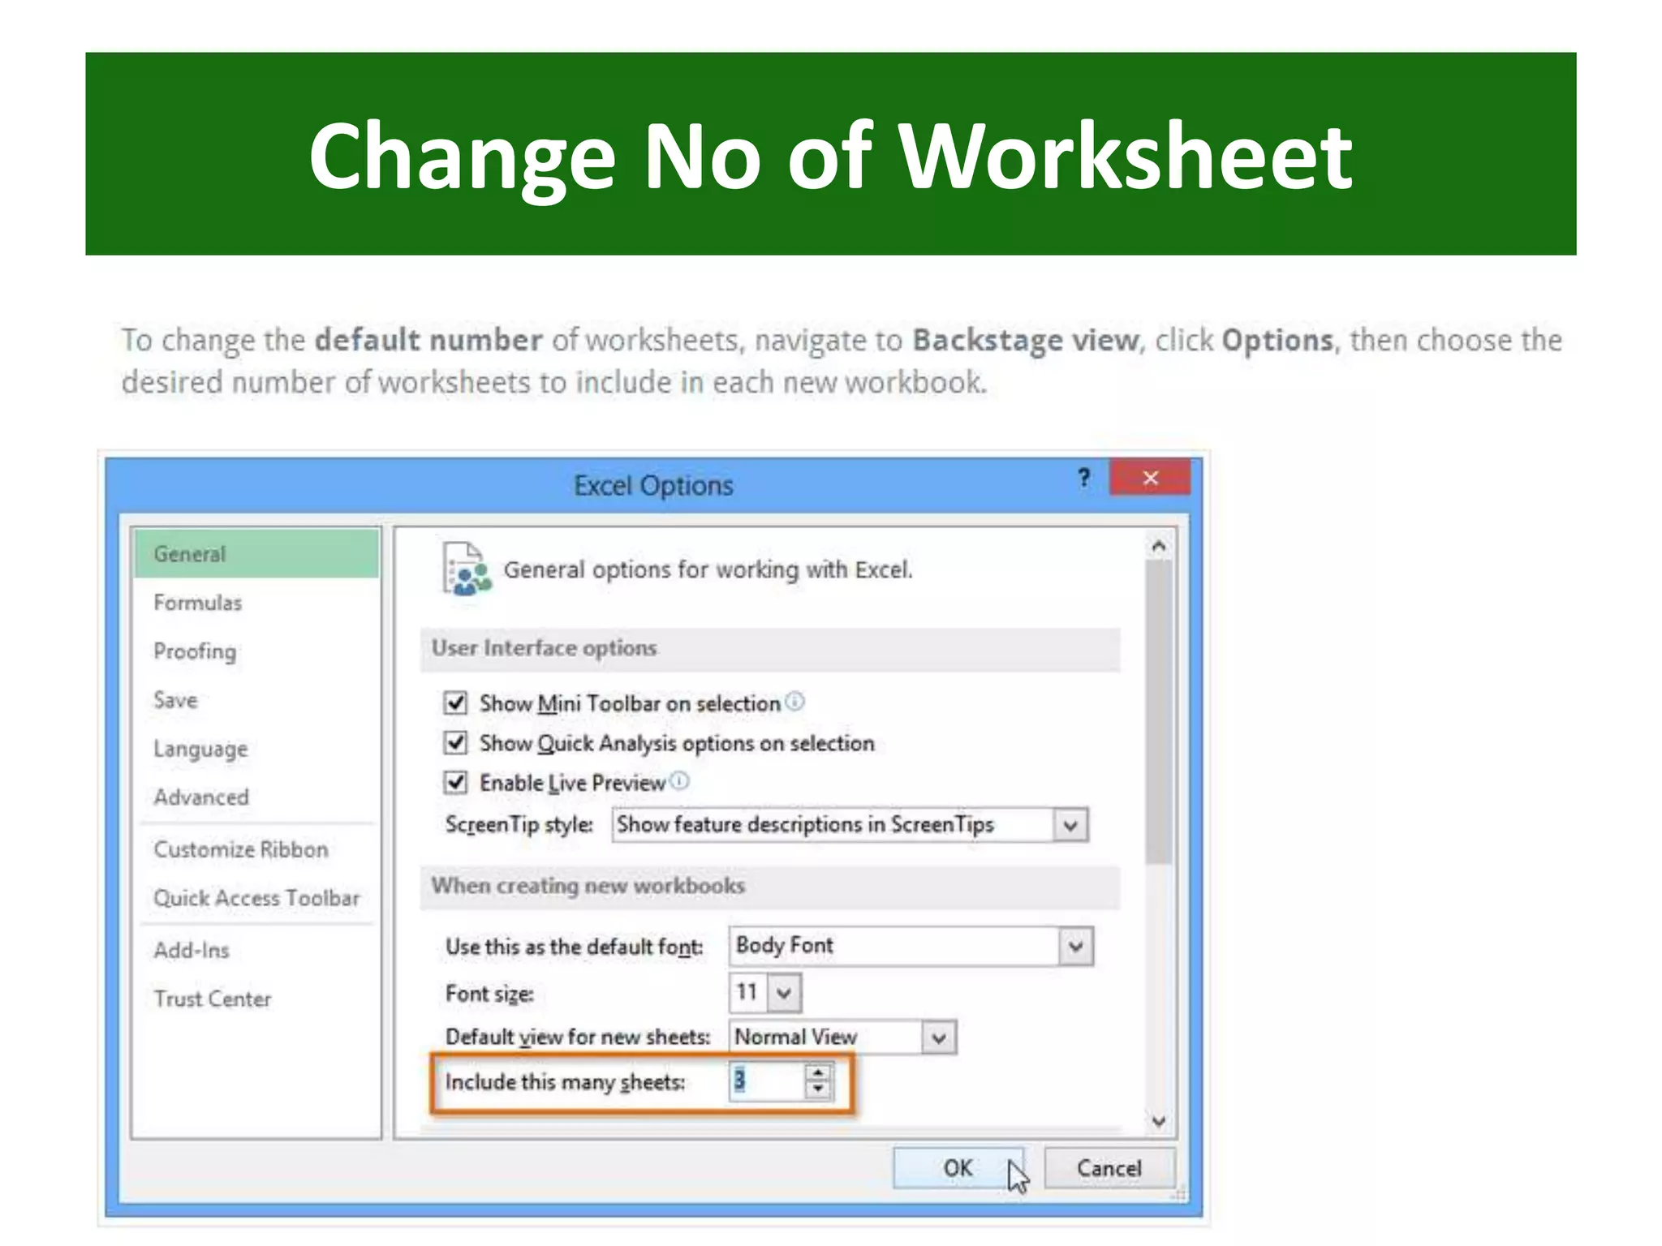Click scrollbar up arrow in options pane
The height and width of the screenshot is (1246, 1662).
click(x=1159, y=547)
